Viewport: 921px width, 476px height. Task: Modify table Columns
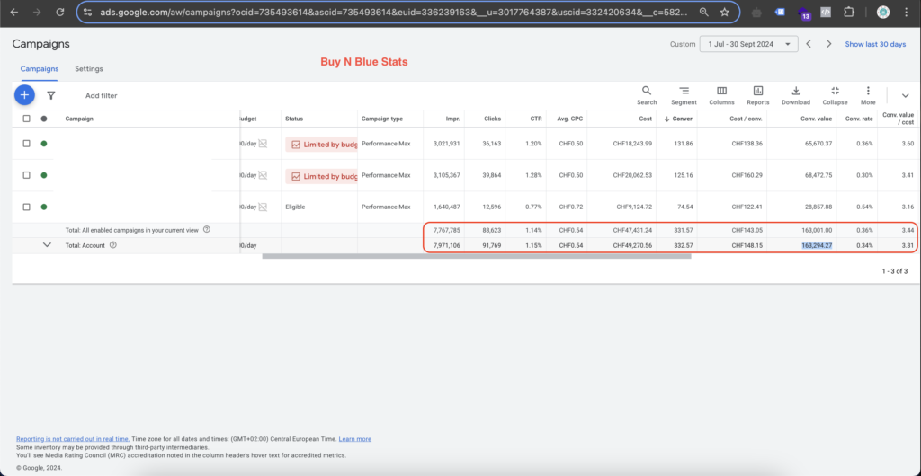click(x=721, y=95)
